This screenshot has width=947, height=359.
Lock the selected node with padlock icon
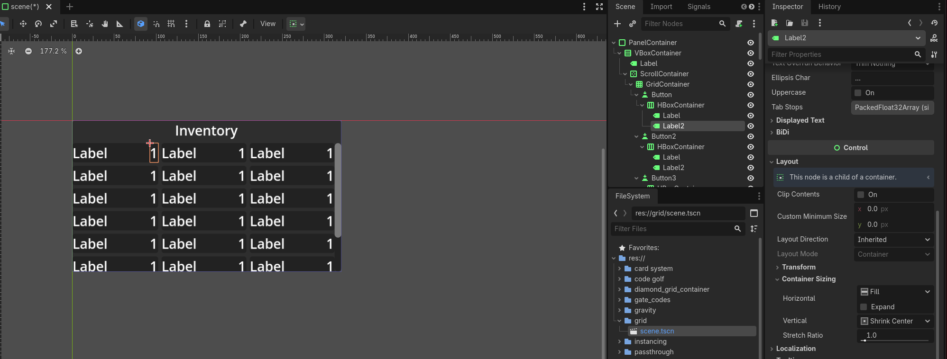click(x=207, y=24)
